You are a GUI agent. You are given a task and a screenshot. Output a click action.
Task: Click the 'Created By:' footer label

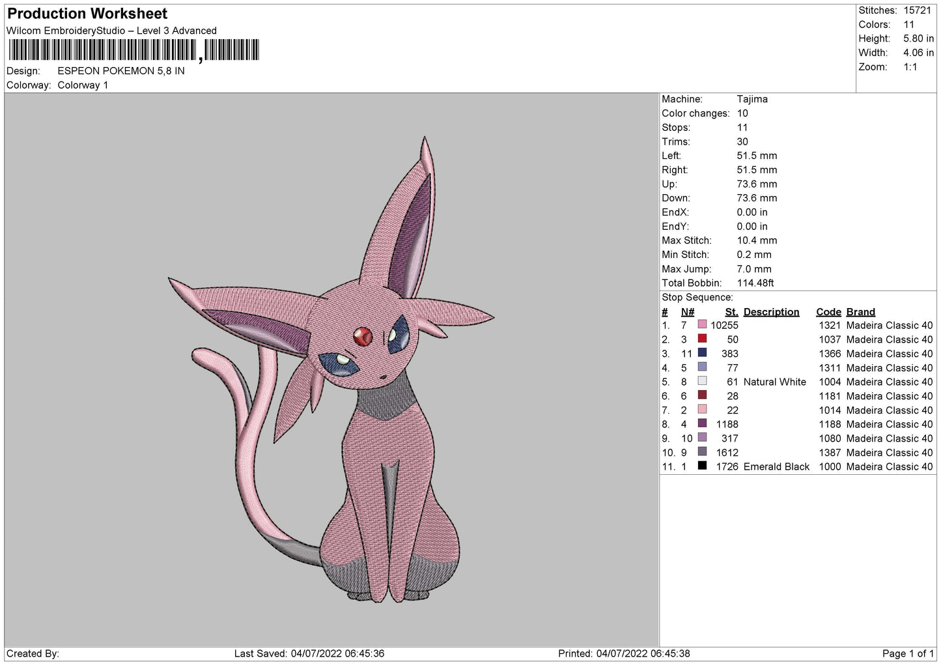pyautogui.click(x=33, y=653)
